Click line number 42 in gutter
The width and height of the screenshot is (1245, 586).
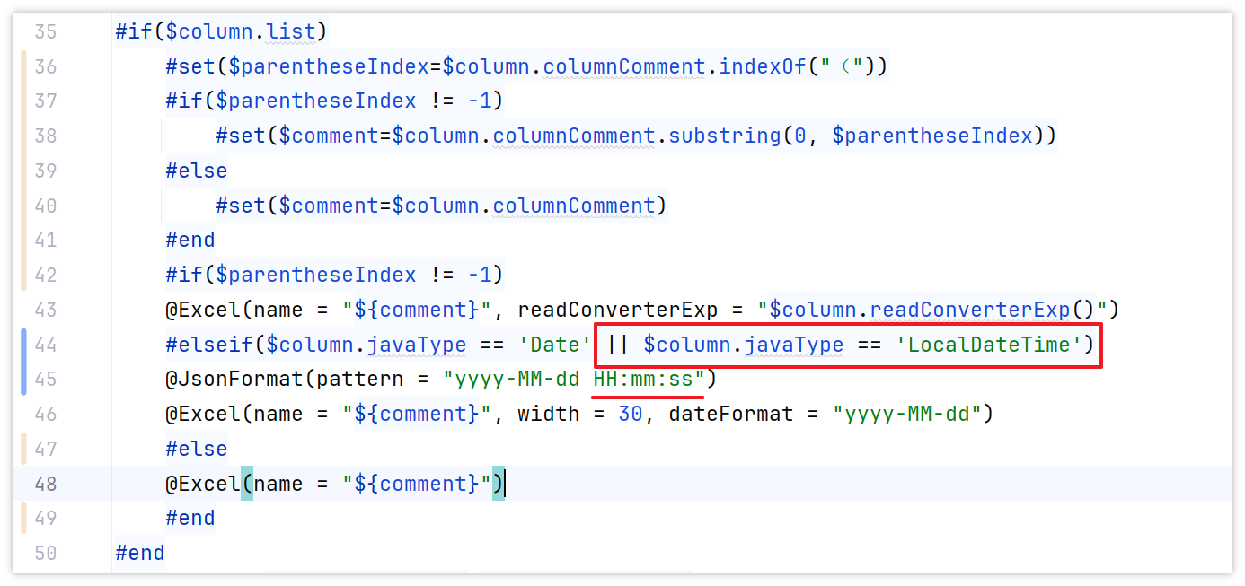pyautogui.click(x=46, y=275)
